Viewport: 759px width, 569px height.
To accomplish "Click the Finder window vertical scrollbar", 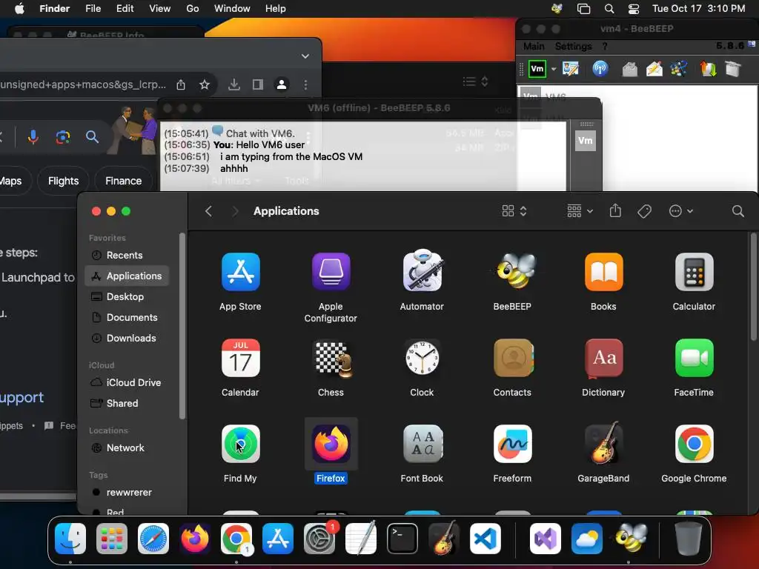I will point(753,287).
